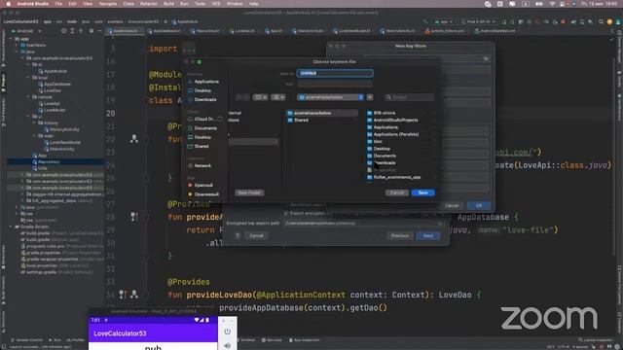This screenshot has height=350, width=623.
Task: Open the Android project view dropdown
Action: [x=26, y=31]
